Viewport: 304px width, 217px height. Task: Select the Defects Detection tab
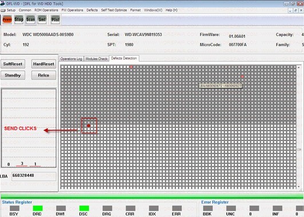click(x=124, y=58)
